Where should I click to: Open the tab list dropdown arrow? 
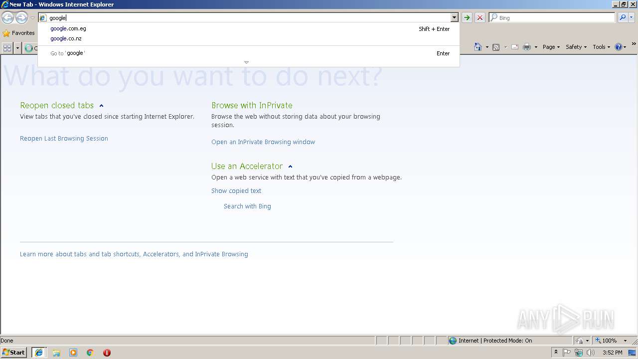coord(17,48)
